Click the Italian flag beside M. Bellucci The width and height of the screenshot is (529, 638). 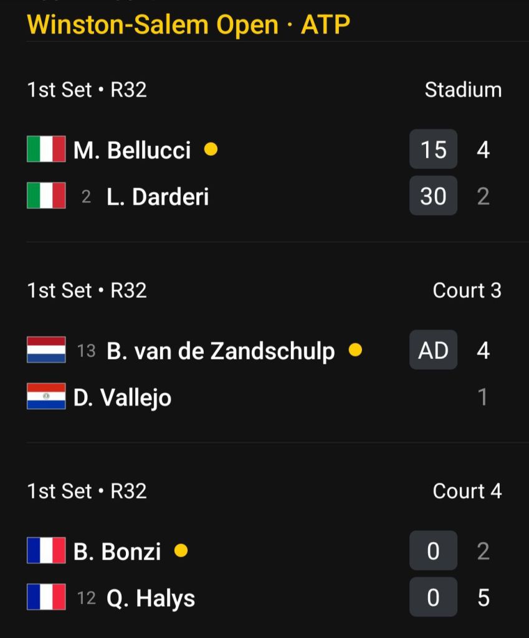pos(46,149)
